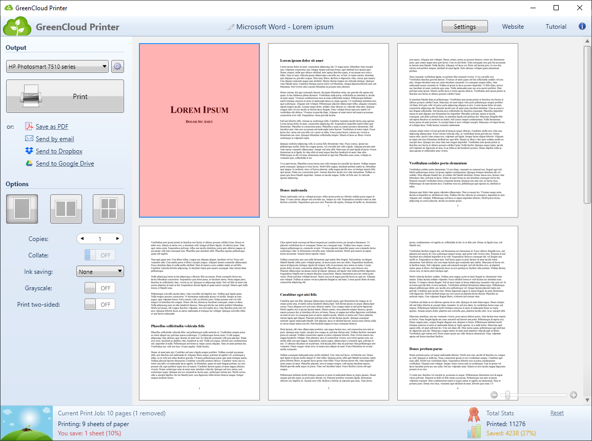592x441 pixels.
Task: Decrease copies with left arrow
Action: click(x=81, y=239)
